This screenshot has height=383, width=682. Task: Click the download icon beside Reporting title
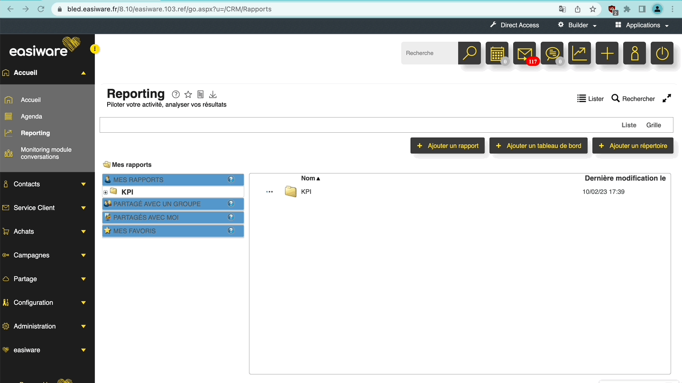coord(213,94)
